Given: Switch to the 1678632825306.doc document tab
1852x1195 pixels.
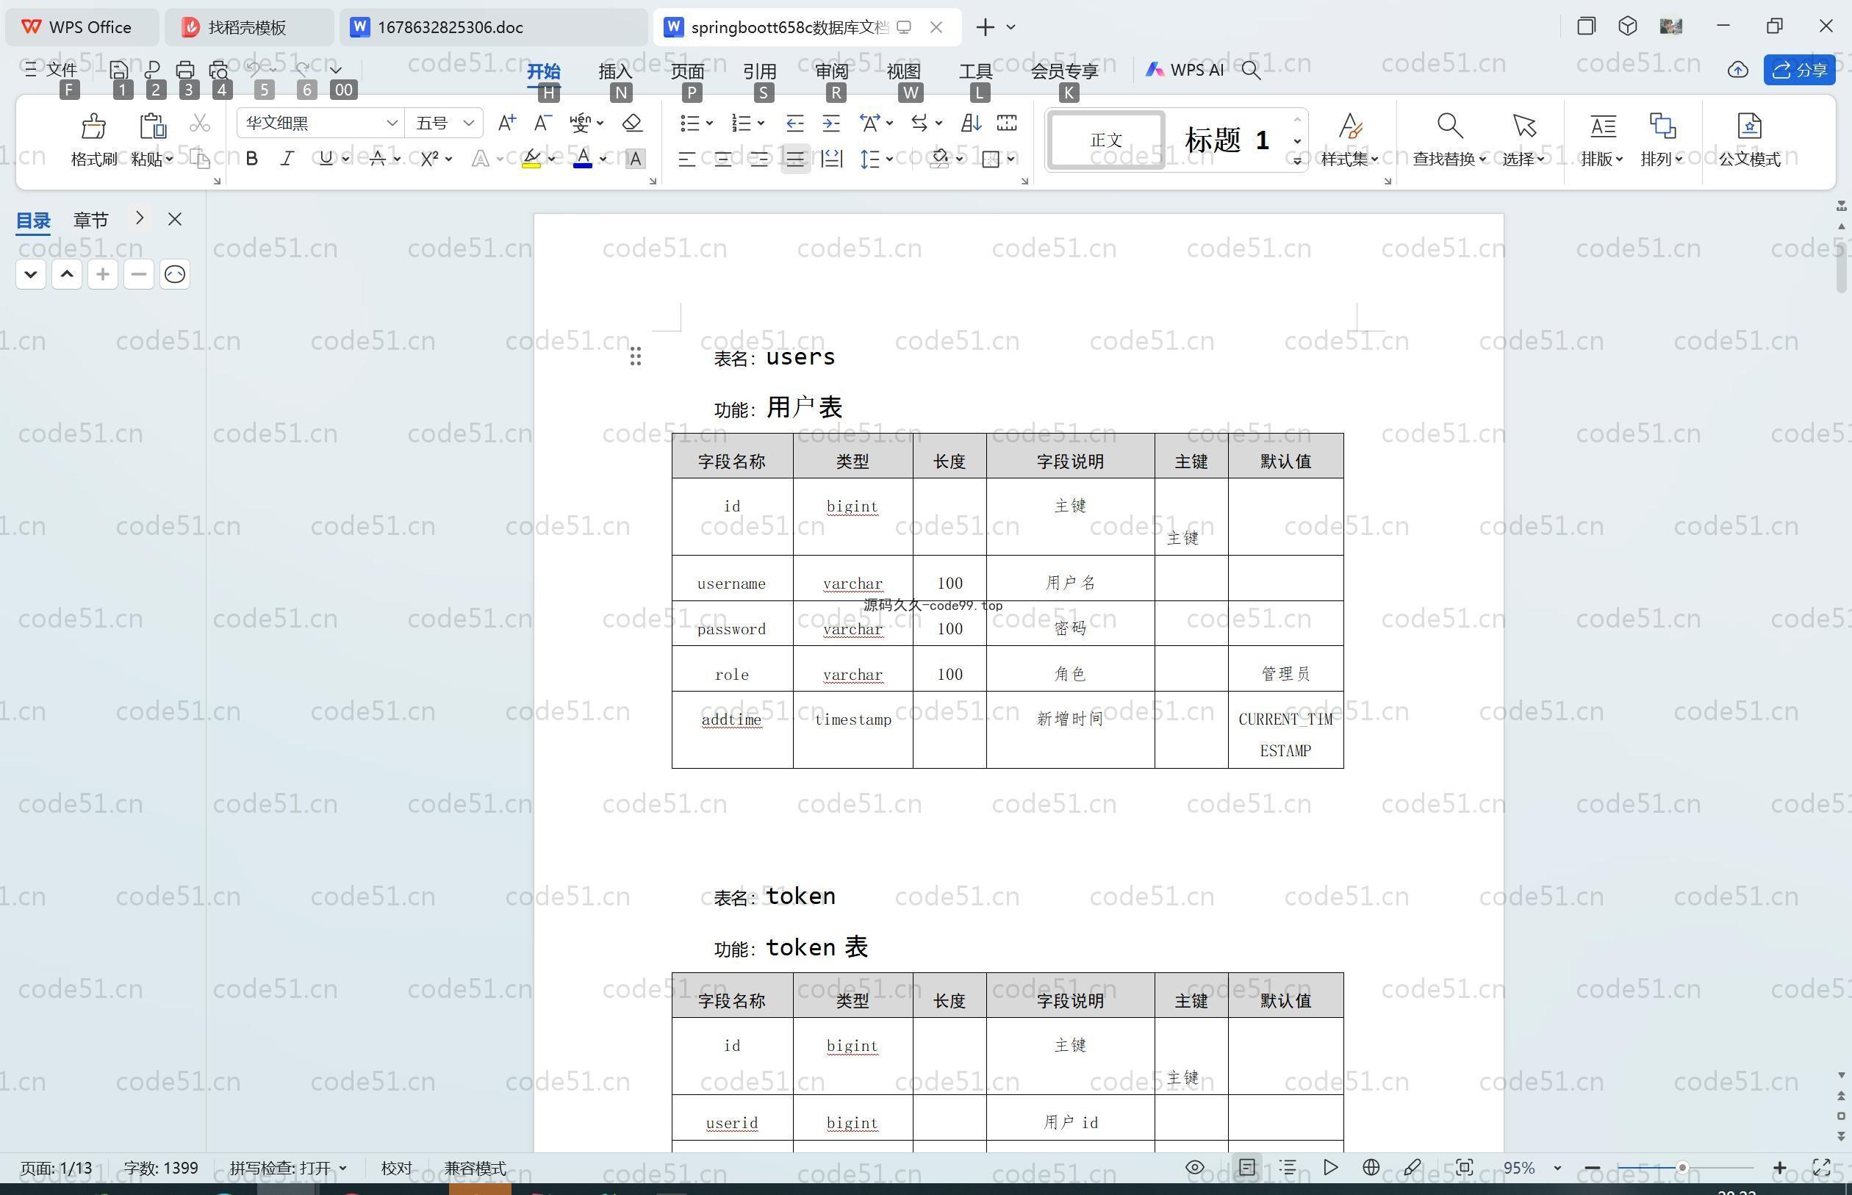Looking at the screenshot, I should [492, 27].
